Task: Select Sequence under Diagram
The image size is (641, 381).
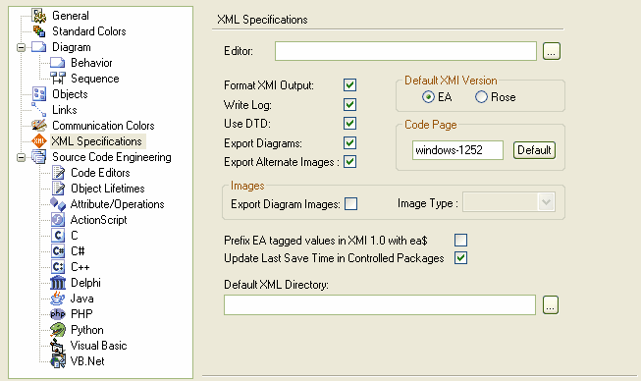Action: coord(95,79)
